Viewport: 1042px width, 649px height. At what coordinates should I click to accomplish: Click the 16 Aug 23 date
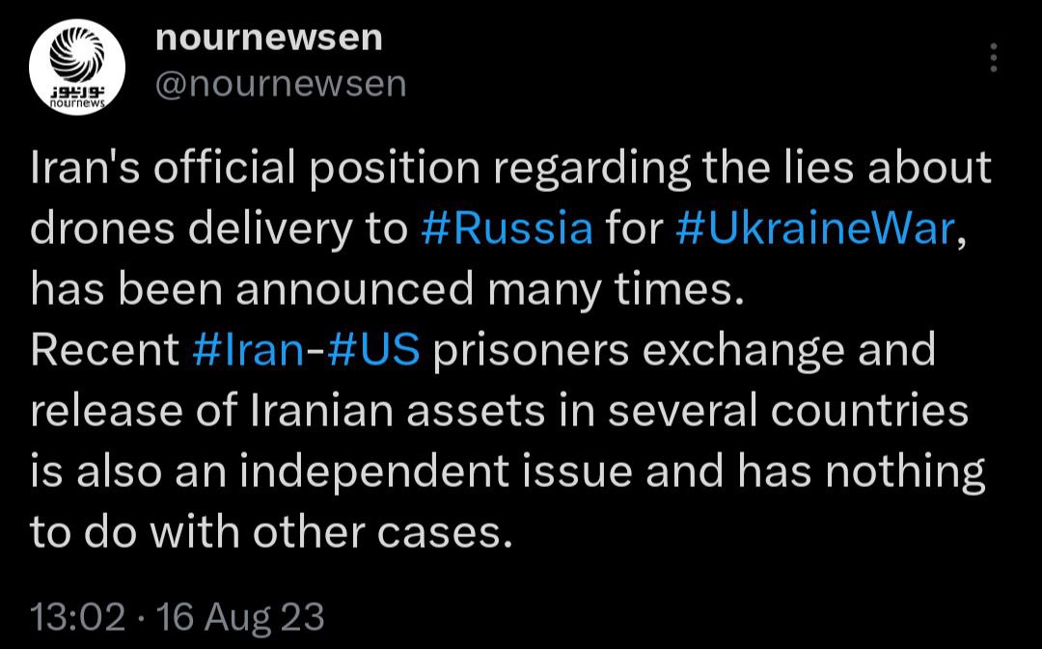(x=239, y=616)
